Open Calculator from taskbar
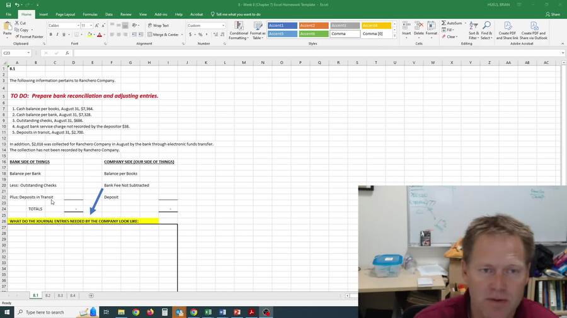Viewport: 567px width, 318px height. (x=164, y=312)
